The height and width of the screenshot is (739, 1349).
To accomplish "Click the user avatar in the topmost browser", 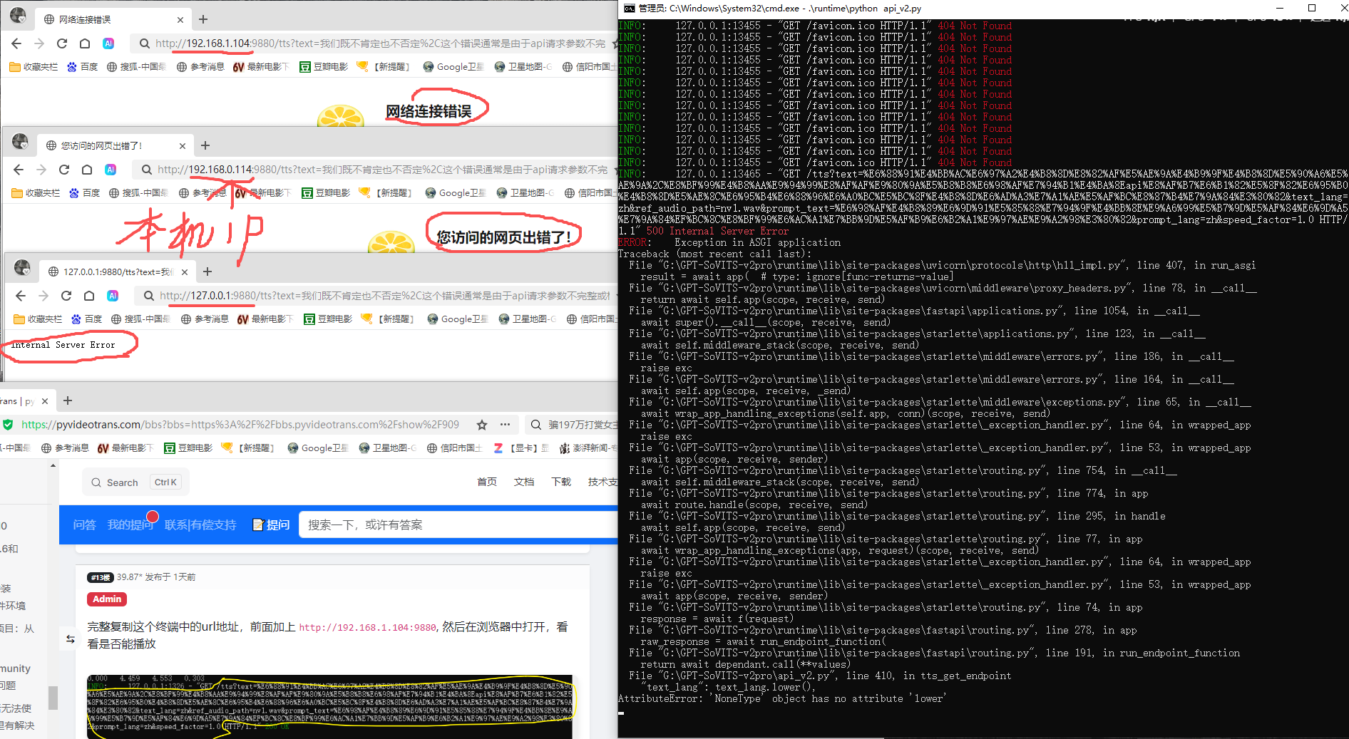I will (x=18, y=16).
